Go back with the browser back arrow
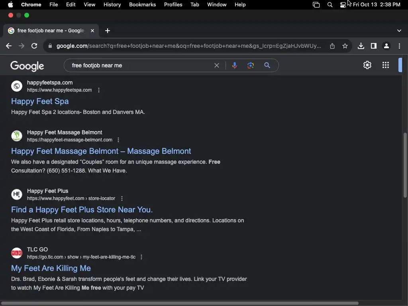The width and height of the screenshot is (408, 306). click(9, 46)
